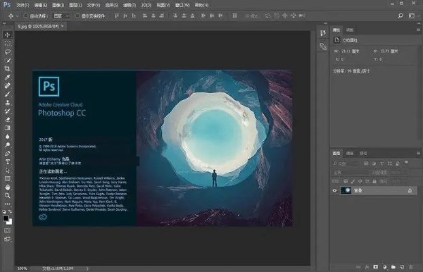Hide the 背景 layer with eye icon
423x272 pixels.
tap(335, 191)
